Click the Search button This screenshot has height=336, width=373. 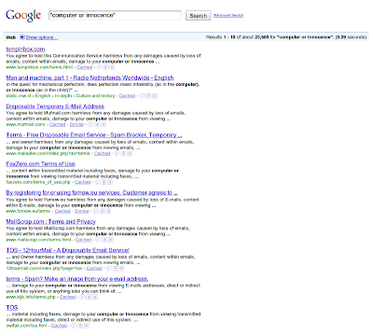point(199,16)
